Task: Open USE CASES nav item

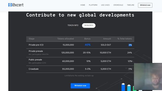Action: click(105, 5)
